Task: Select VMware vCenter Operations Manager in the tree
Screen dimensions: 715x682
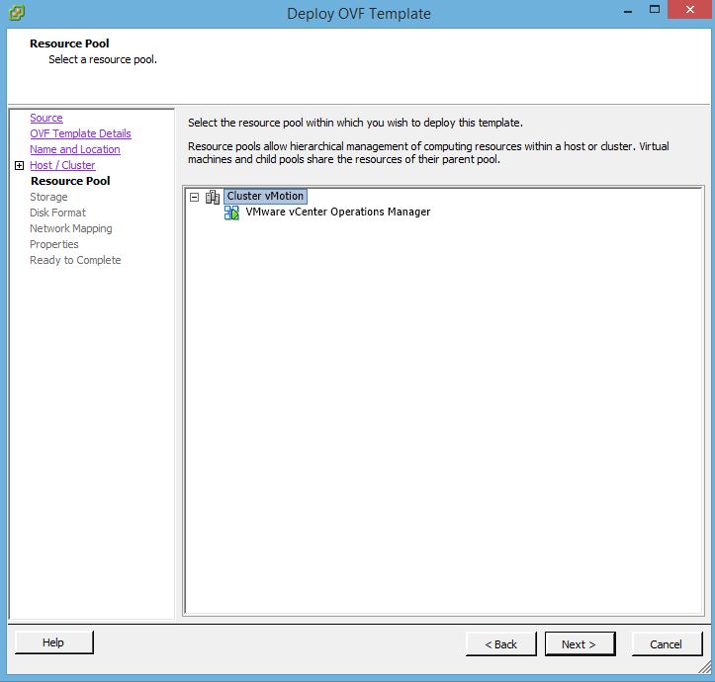Action: coord(338,212)
